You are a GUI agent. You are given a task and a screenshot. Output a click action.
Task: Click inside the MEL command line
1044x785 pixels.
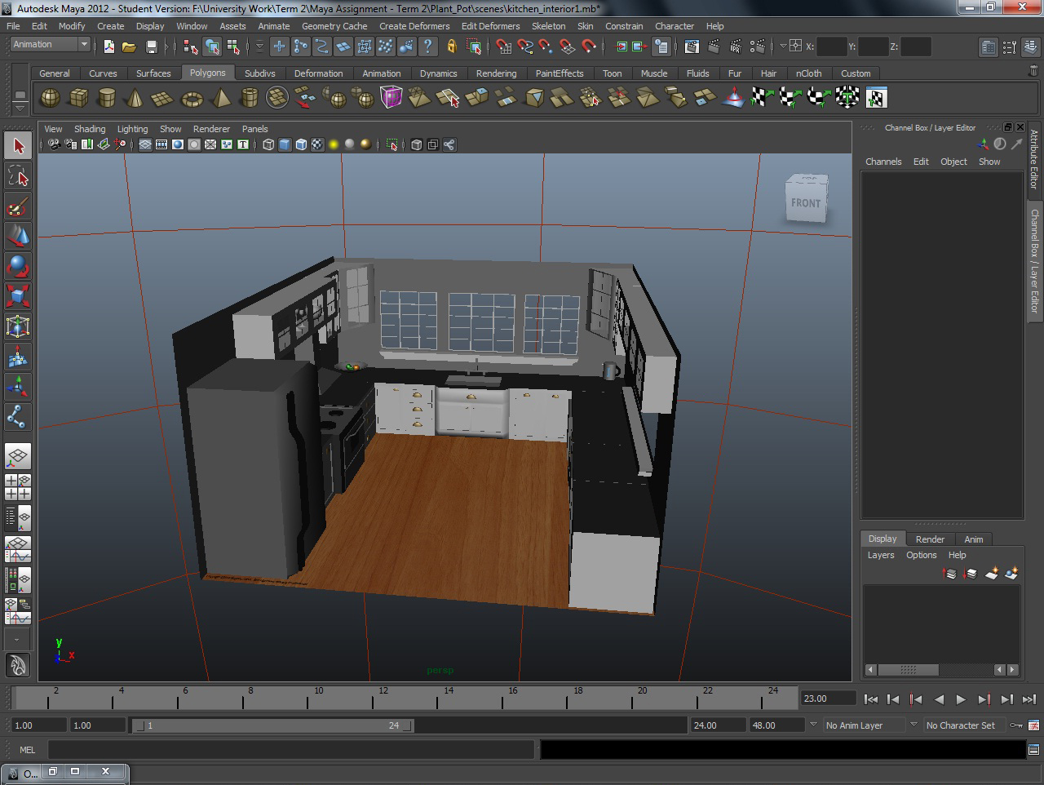tap(245, 750)
